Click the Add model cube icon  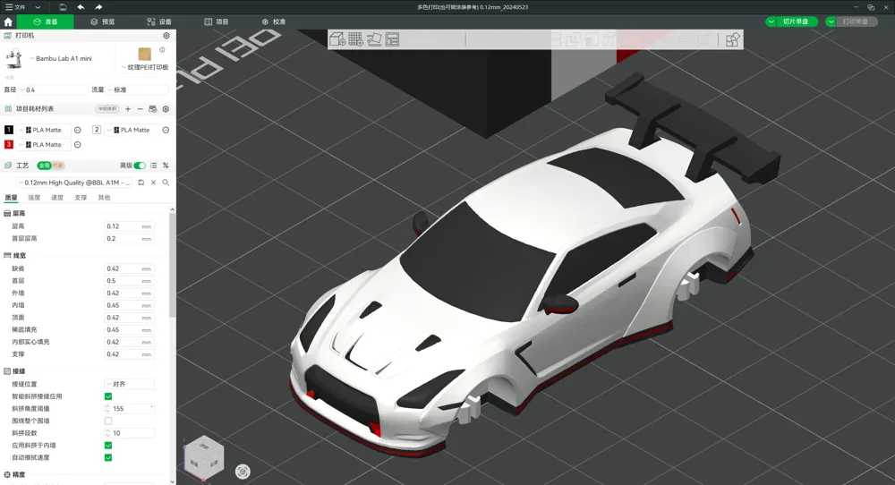click(337, 39)
